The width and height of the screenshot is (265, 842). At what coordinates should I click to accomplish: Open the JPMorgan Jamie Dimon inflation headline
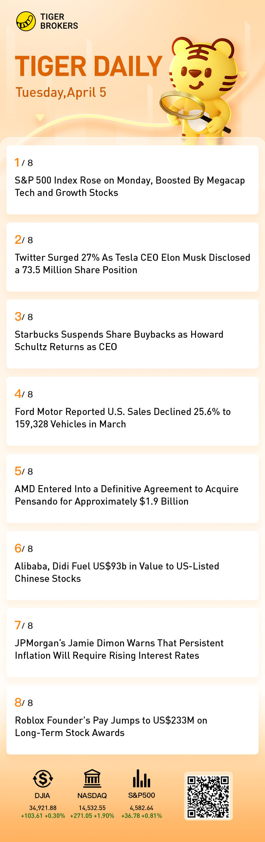pos(119,649)
